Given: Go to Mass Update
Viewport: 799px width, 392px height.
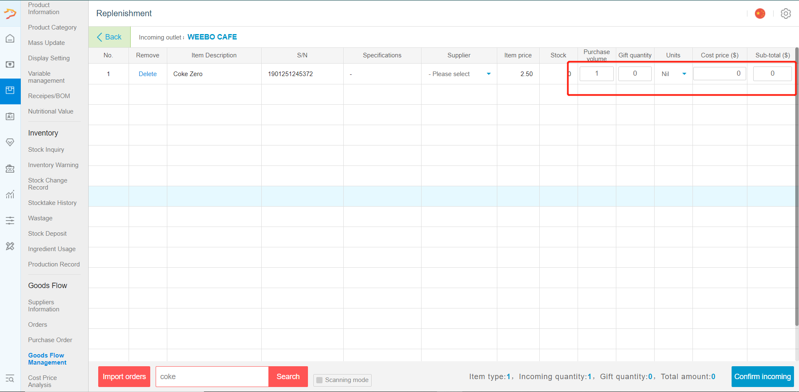Looking at the screenshot, I should pyautogui.click(x=47, y=43).
